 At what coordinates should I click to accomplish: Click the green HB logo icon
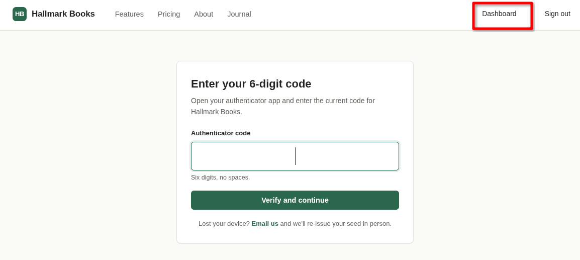[x=20, y=14]
